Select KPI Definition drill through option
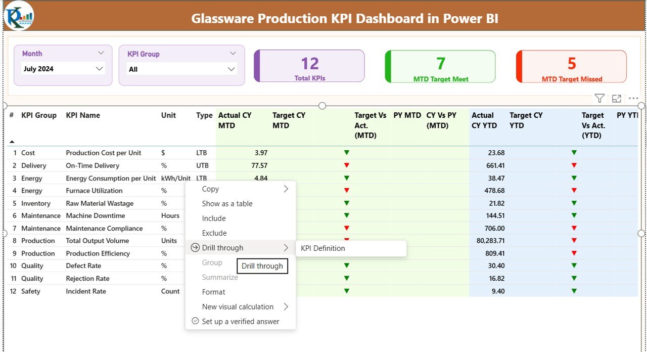 click(x=322, y=248)
